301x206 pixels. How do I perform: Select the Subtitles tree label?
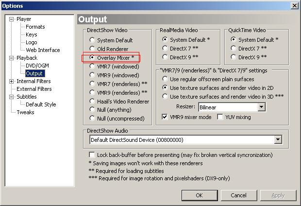point(27,97)
